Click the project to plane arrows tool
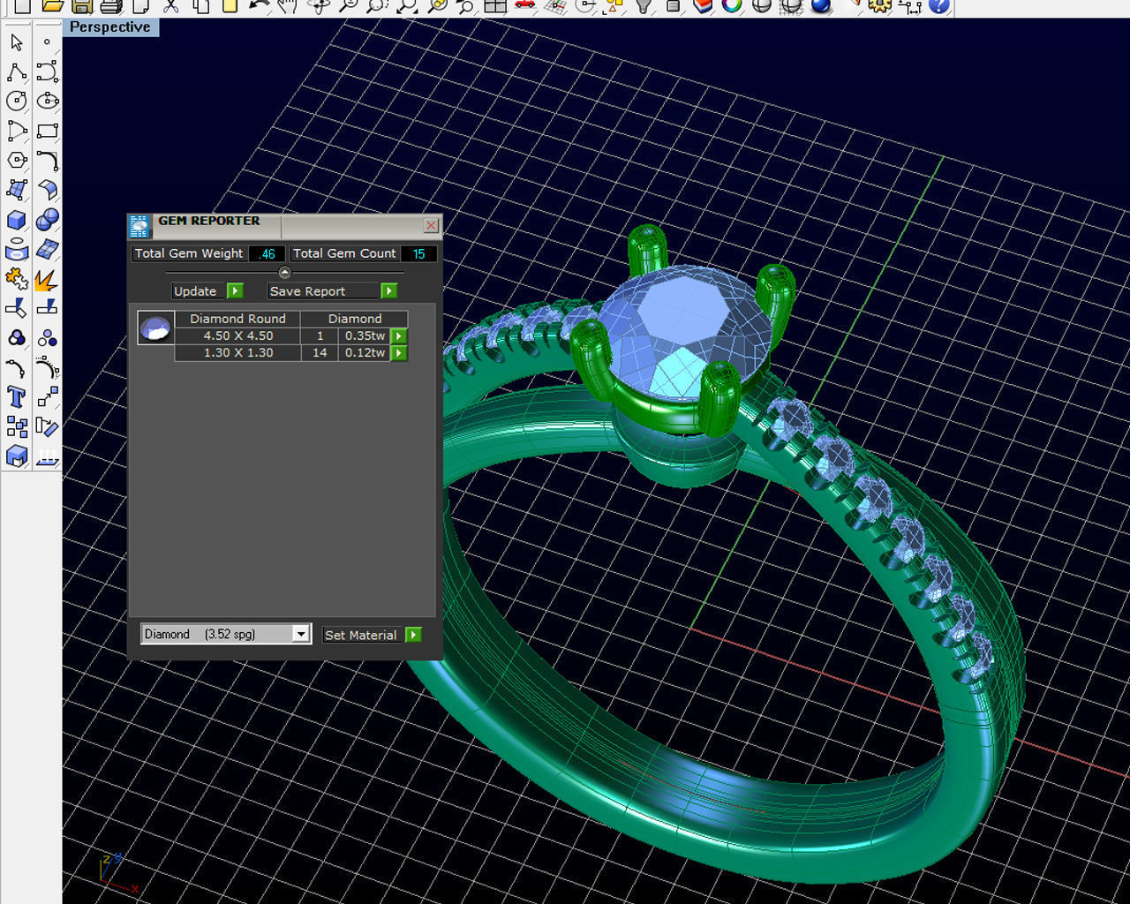The width and height of the screenshot is (1130, 904). (x=48, y=456)
